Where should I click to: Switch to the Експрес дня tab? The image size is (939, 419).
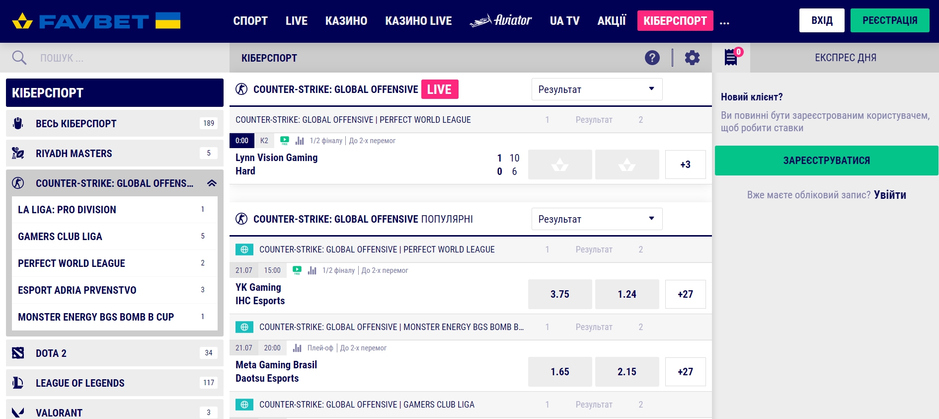click(845, 58)
